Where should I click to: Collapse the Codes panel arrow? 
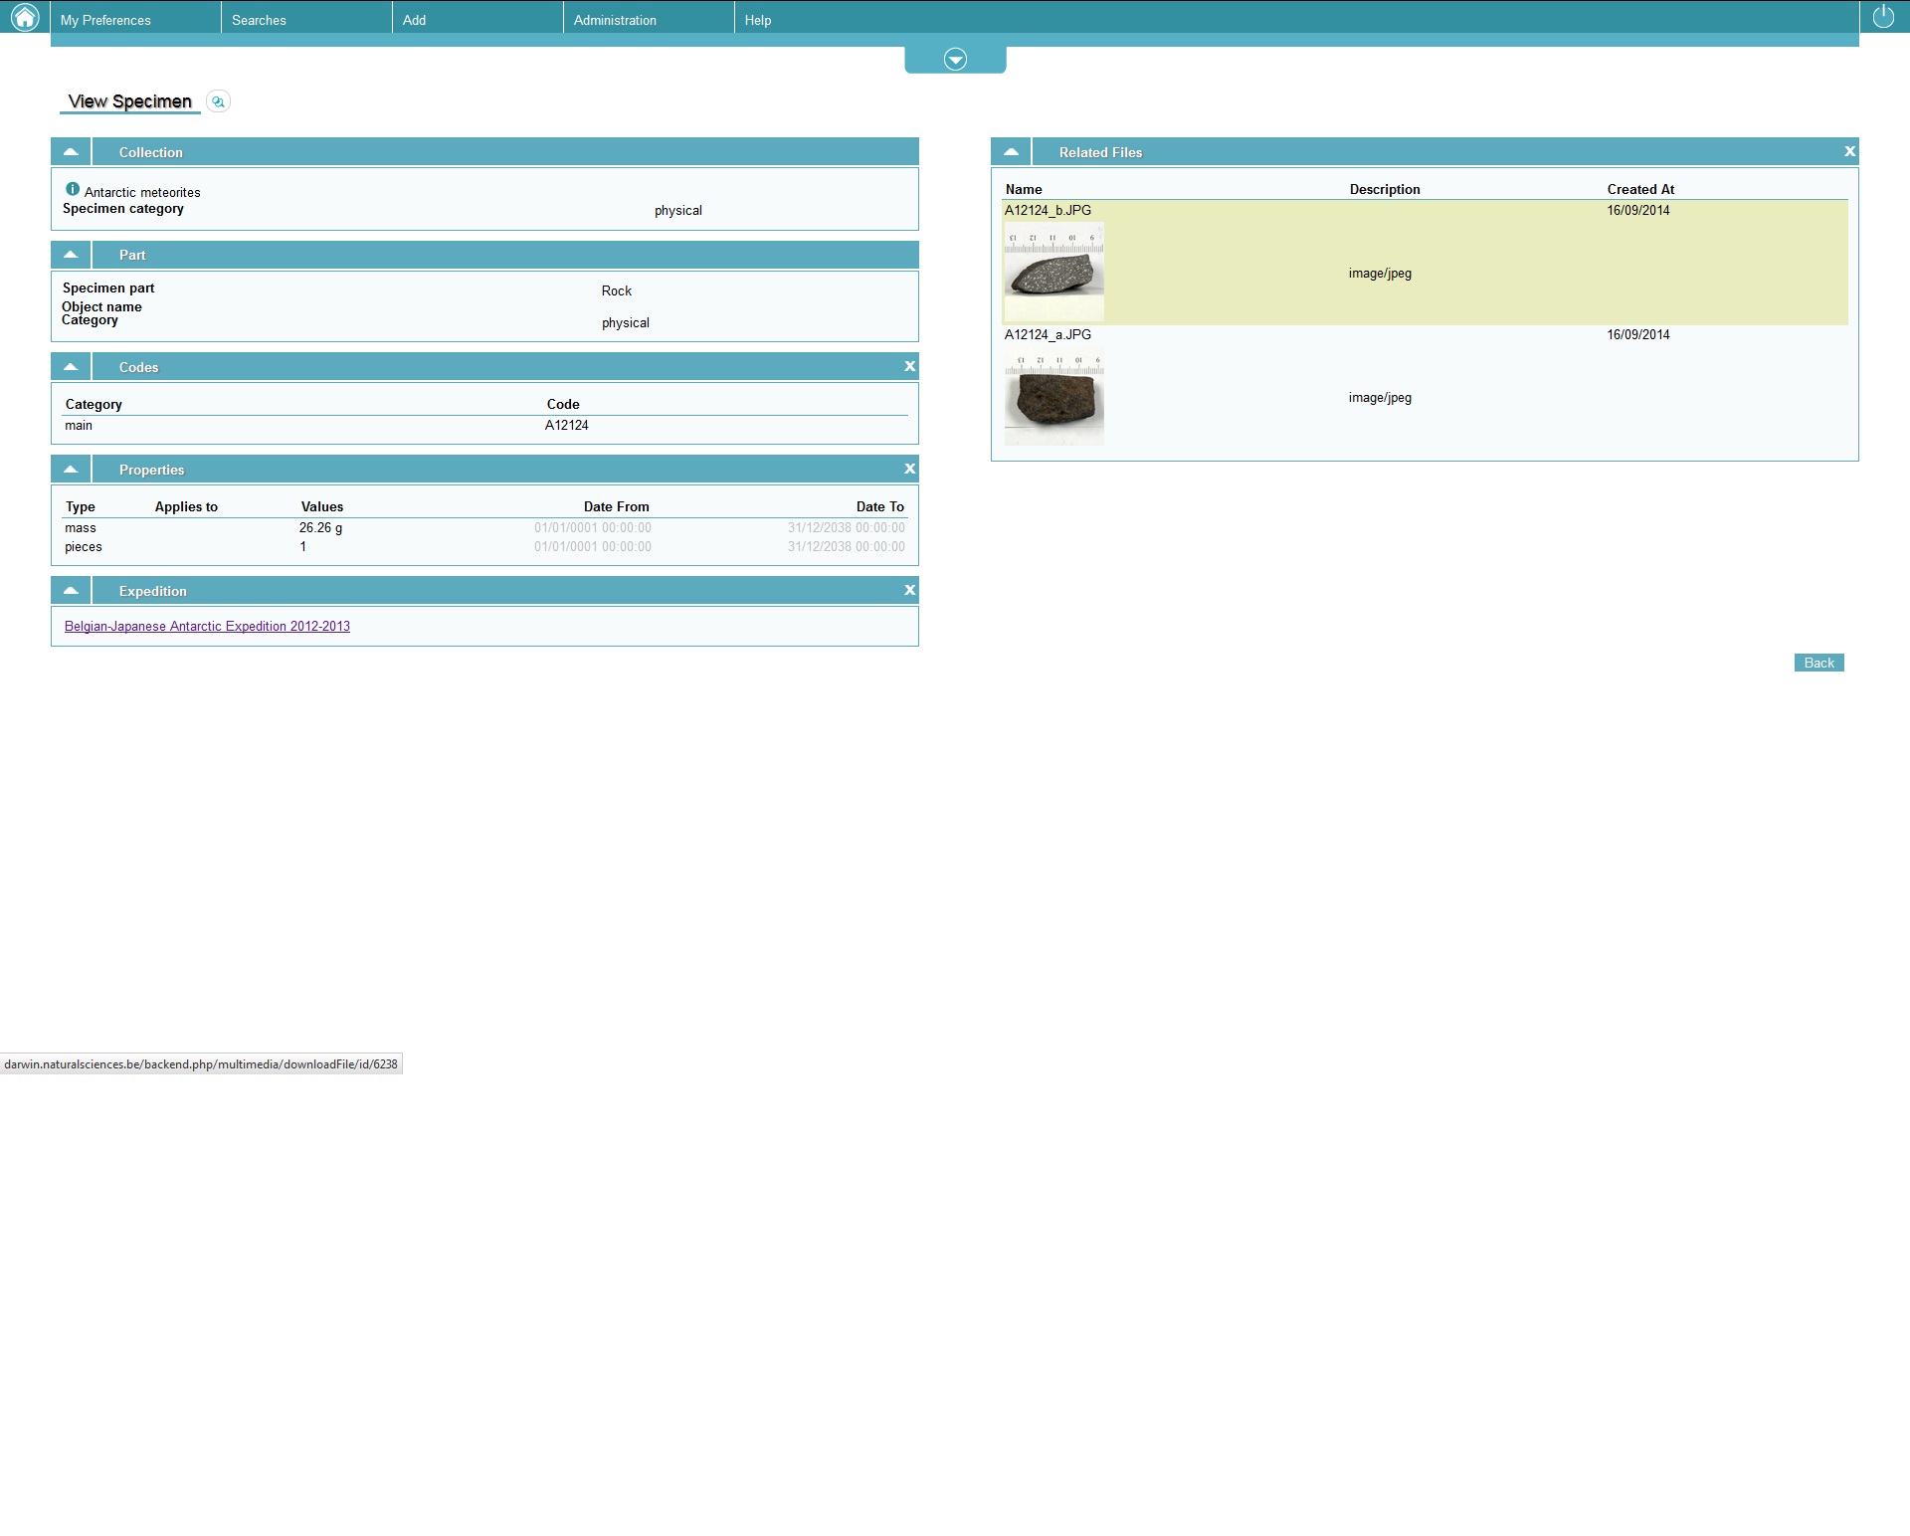pos(71,367)
